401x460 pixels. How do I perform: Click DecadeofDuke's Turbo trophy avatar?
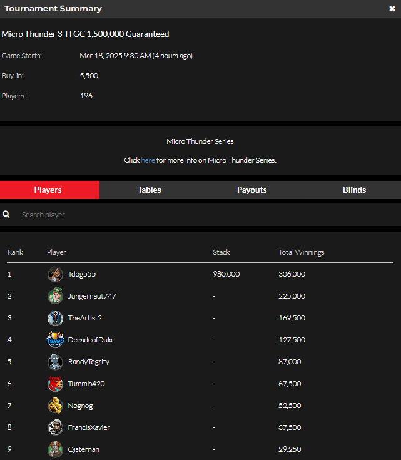56,340
